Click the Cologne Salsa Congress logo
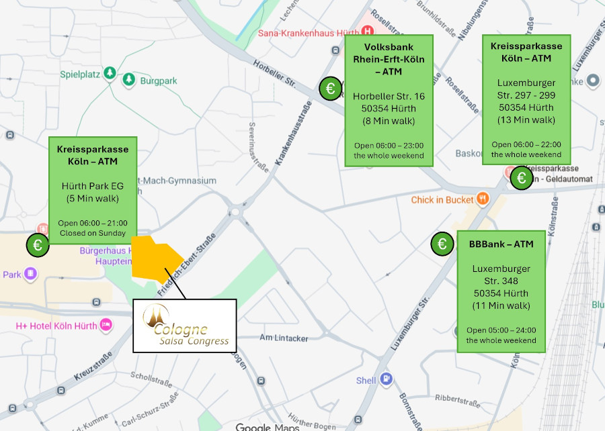The height and width of the screenshot is (431, 605). coord(185,326)
